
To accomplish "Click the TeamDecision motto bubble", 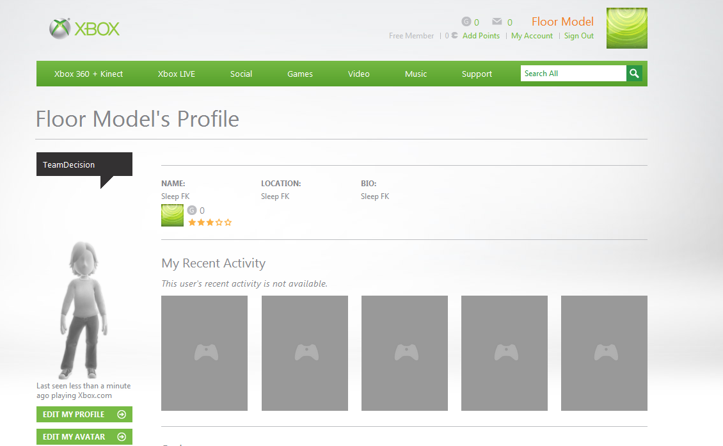I will [x=84, y=164].
